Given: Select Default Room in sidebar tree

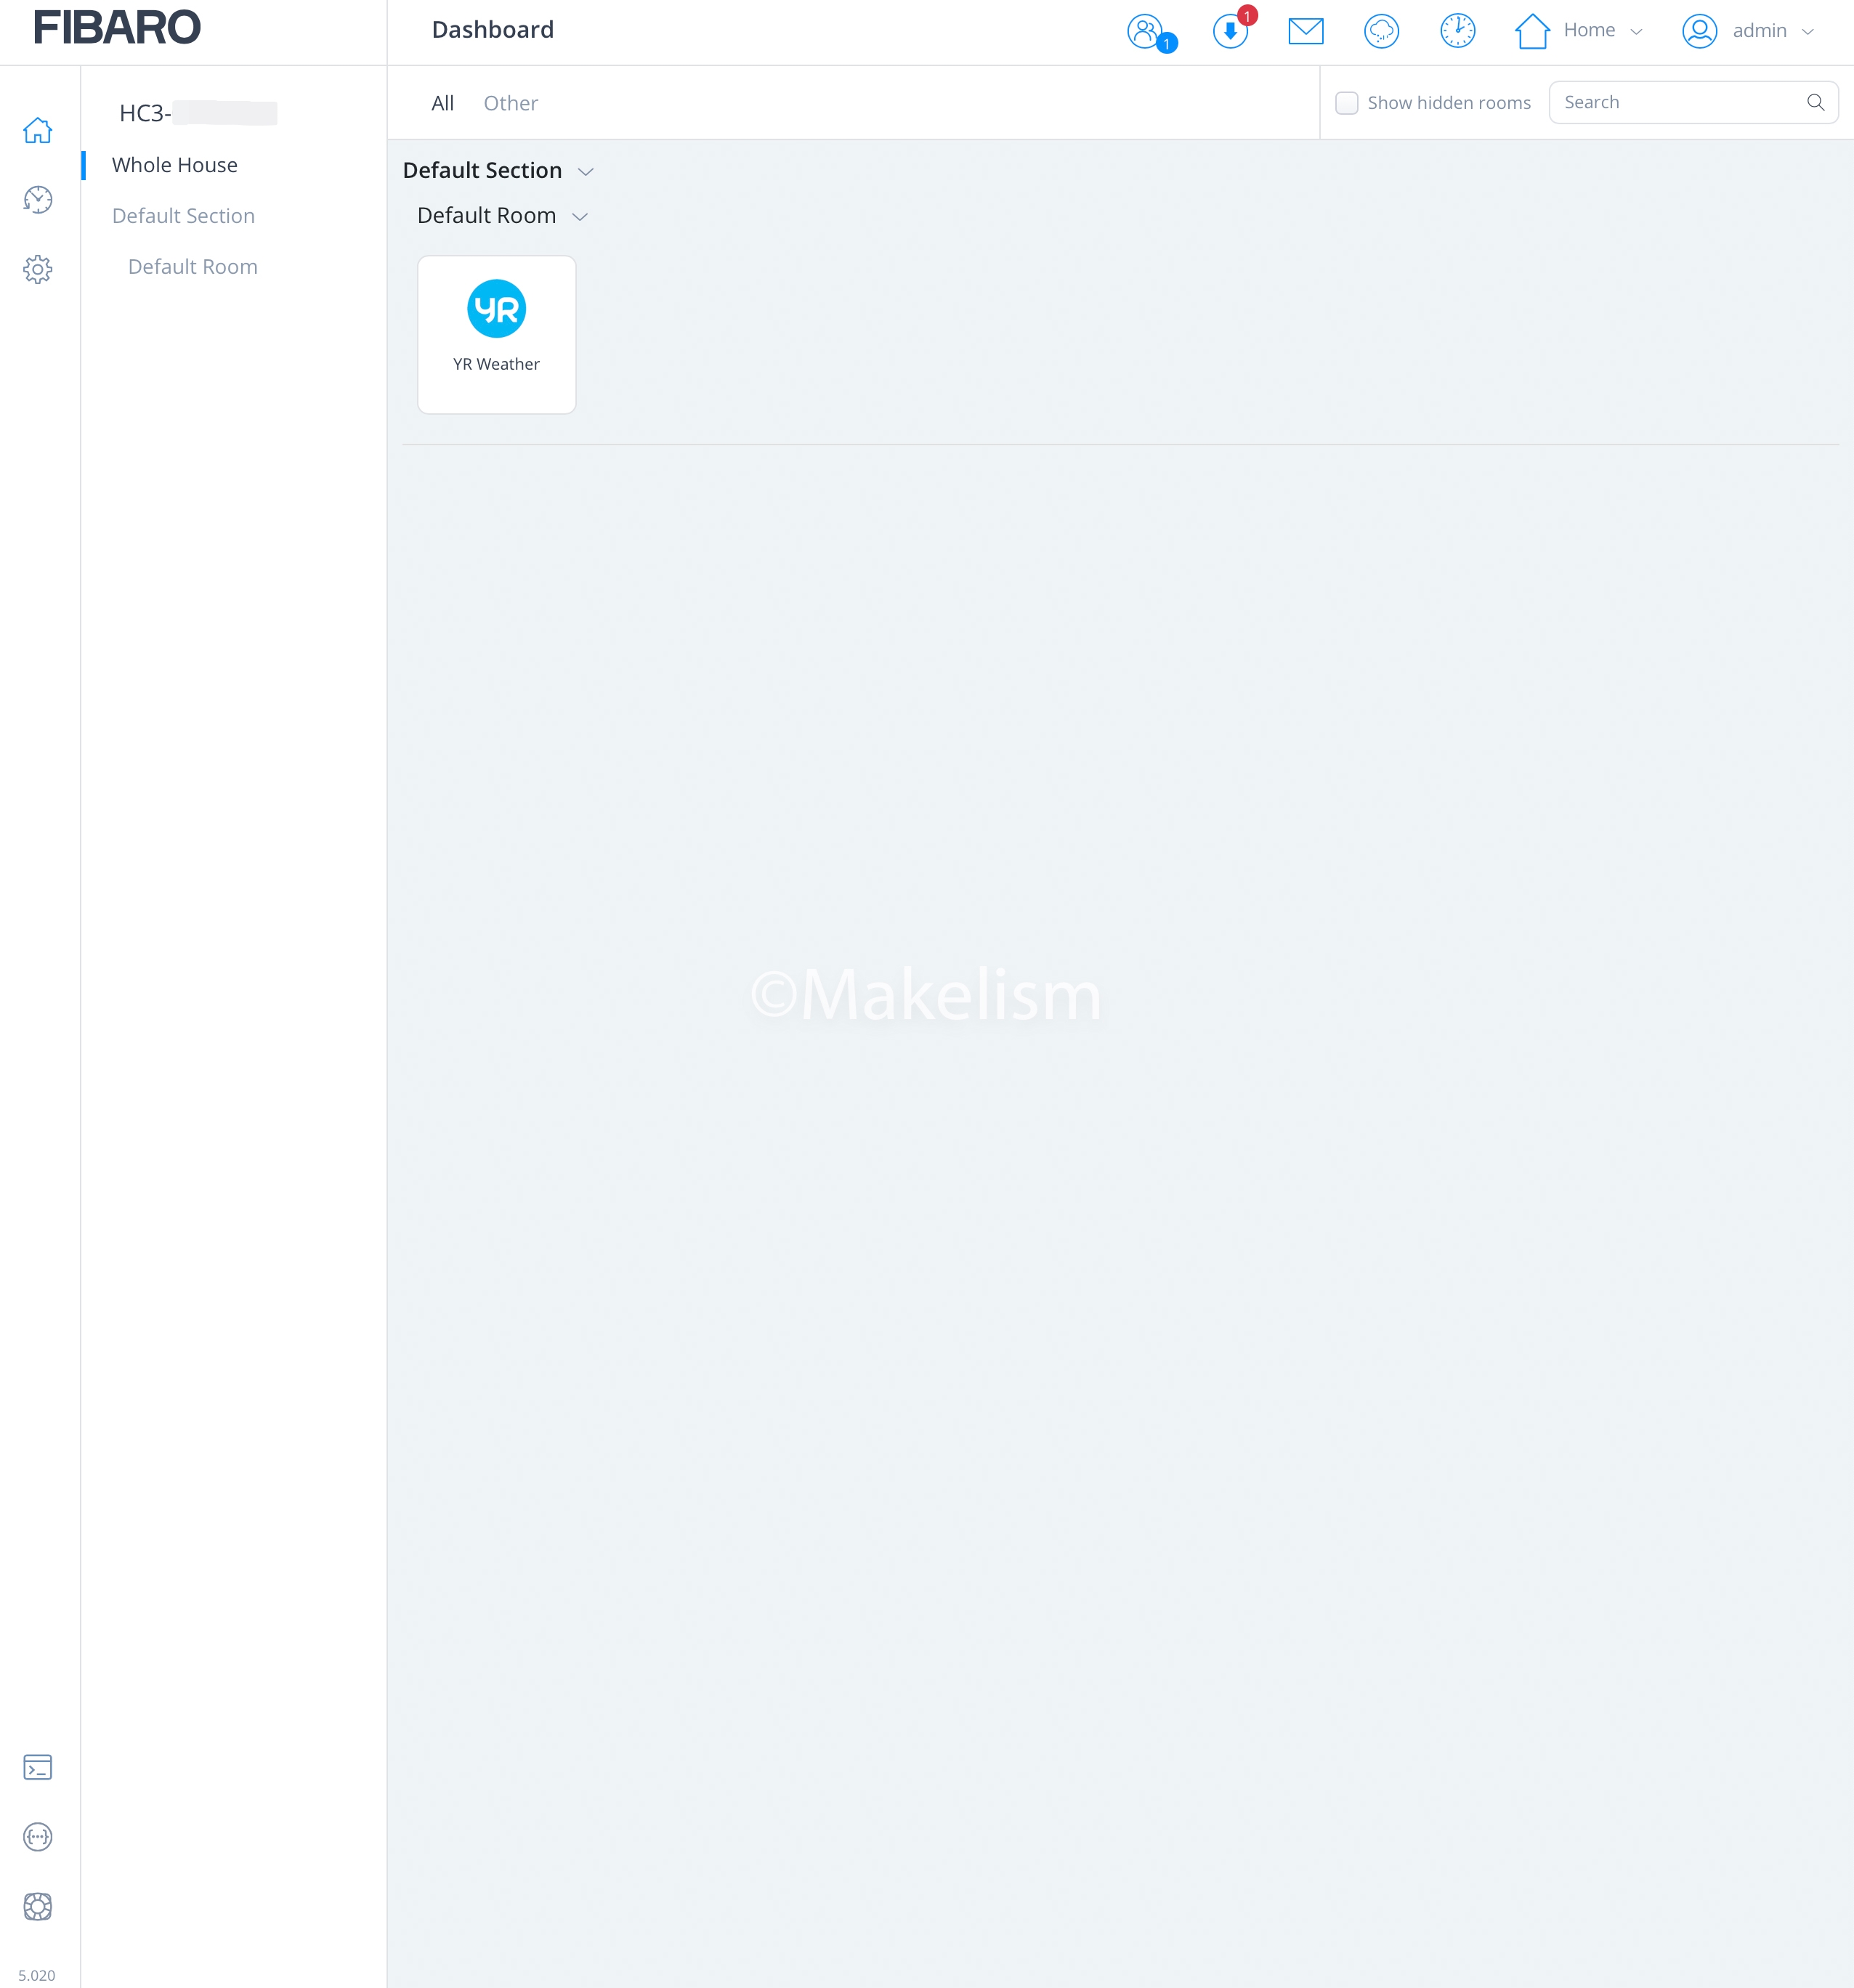Looking at the screenshot, I should [193, 267].
